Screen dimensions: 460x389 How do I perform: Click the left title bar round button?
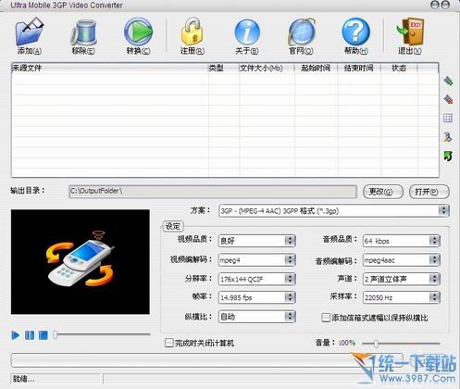pos(435,5)
